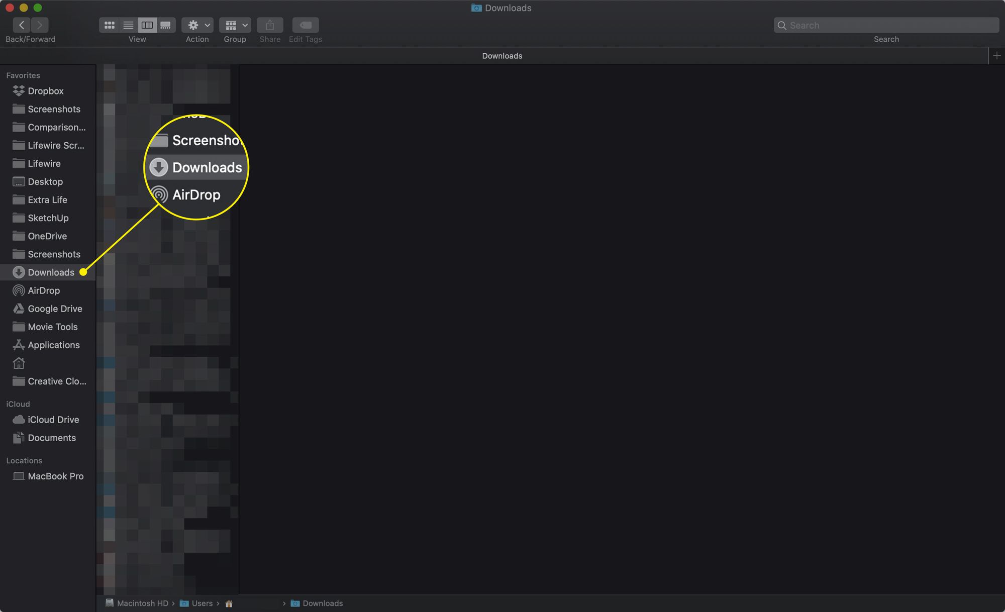1005x612 pixels.
Task: Click the Group options icon
Action: [x=234, y=25]
